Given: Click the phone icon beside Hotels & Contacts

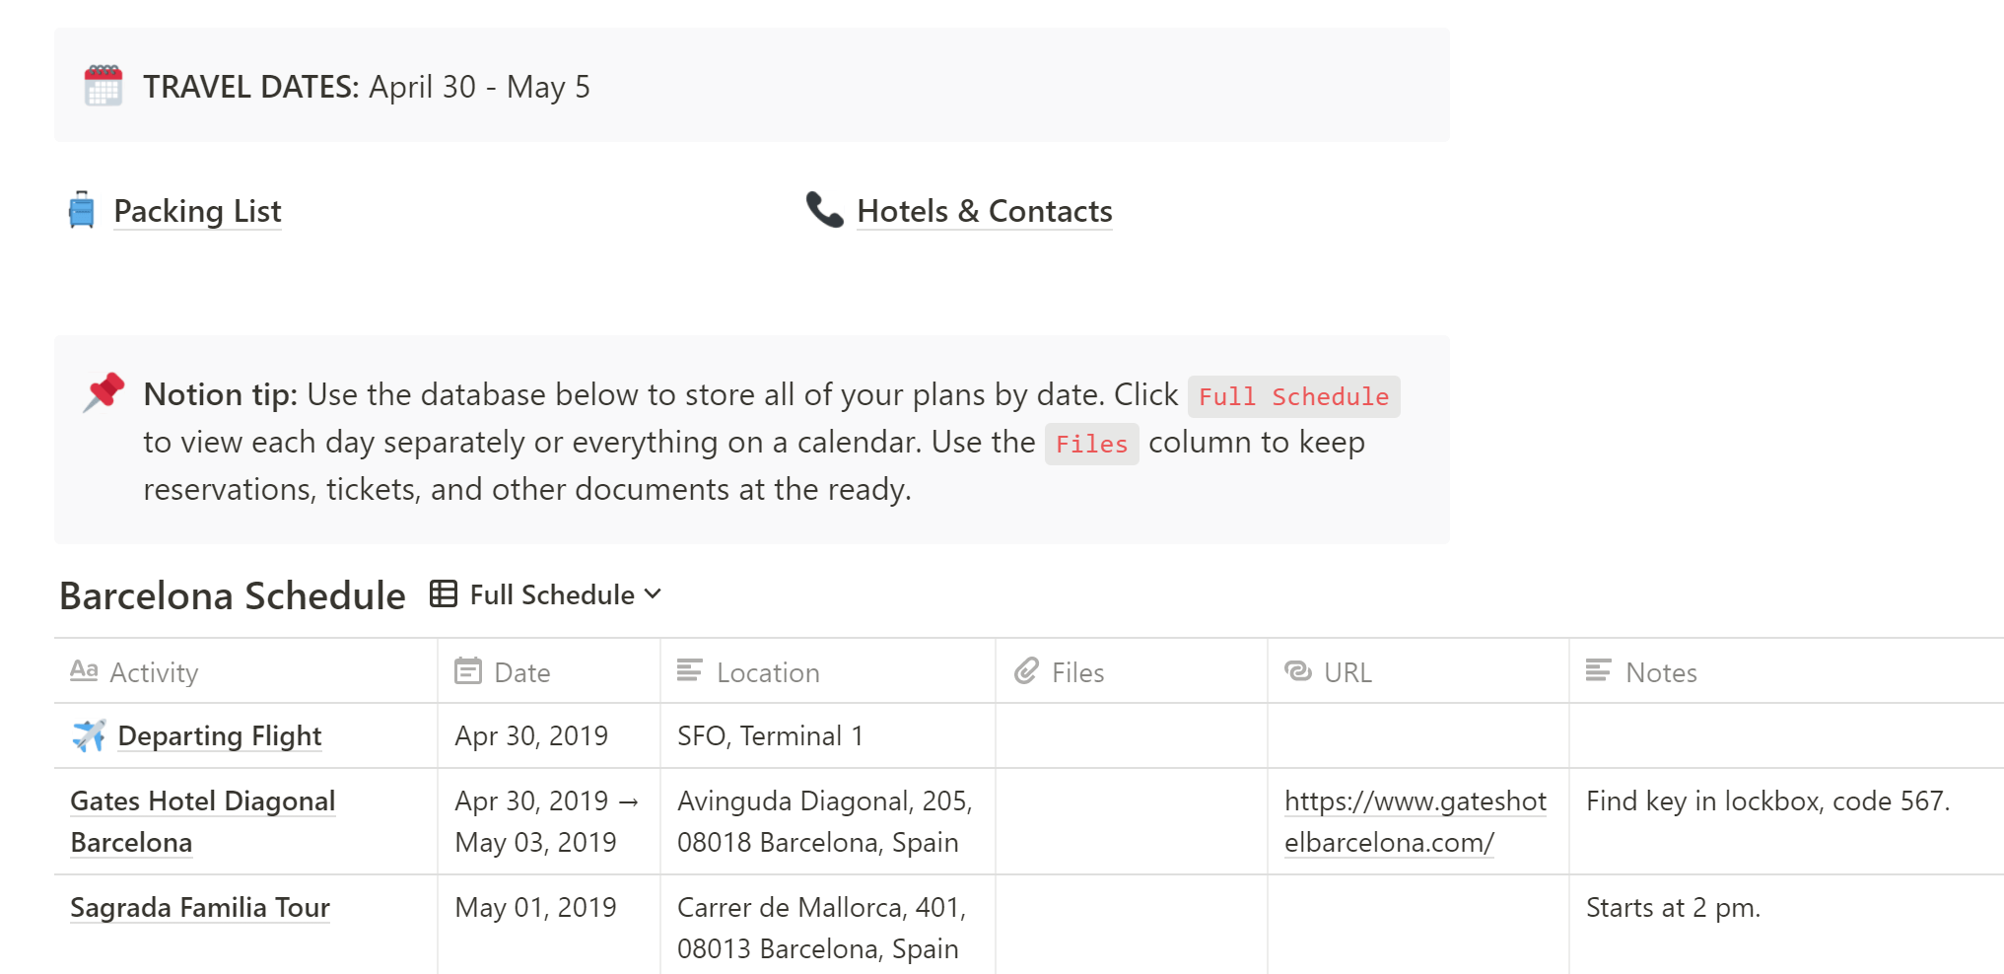Looking at the screenshot, I should (824, 210).
